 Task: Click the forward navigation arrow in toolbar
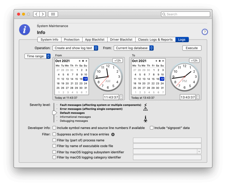(x=42, y=14)
